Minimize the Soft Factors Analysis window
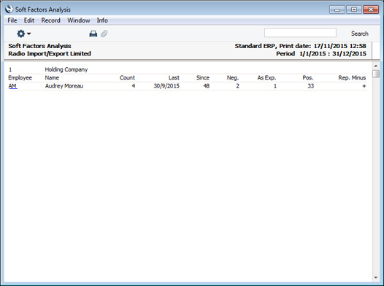Image resolution: width=384 pixels, height=286 pixels. pos(337,9)
